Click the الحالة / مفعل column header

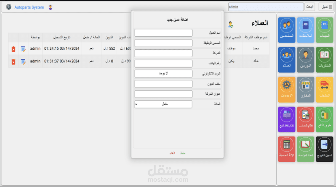pyautogui.click(x=91, y=37)
